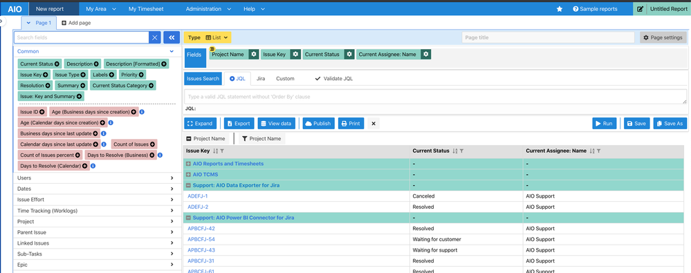Add Description [Formatted] field with plus icon
This screenshot has width=691, height=273.
point(164,64)
